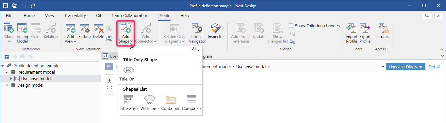This screenshot has height=123, width=446.
Task: Open the View ribbon tab
Action: (x=50, y=15)
